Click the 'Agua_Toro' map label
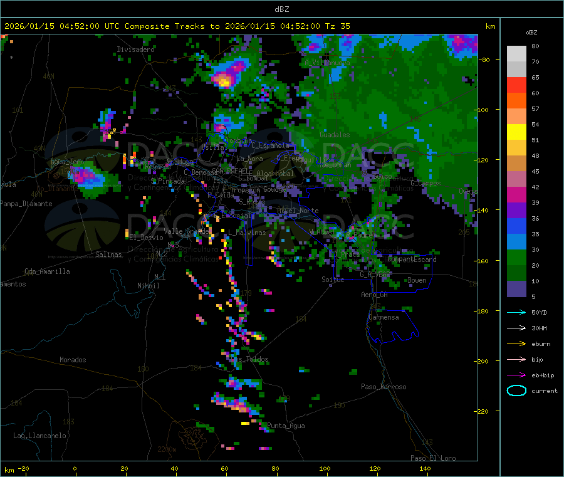Viewport: 564px width, 477px height. coord(67,162)
